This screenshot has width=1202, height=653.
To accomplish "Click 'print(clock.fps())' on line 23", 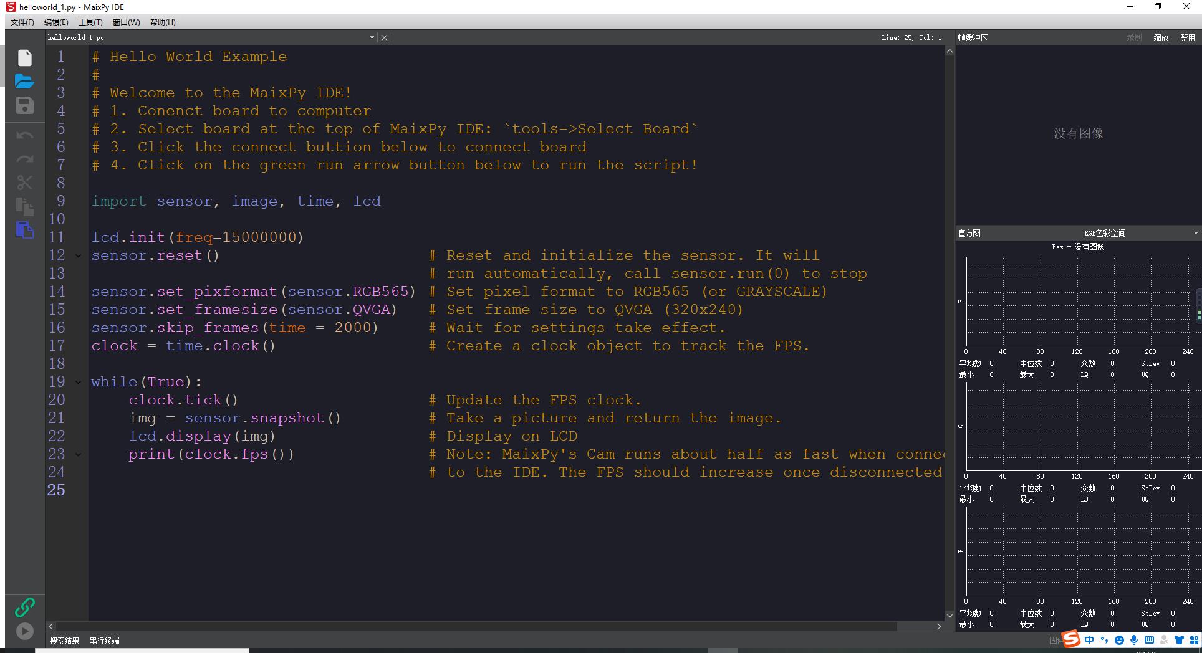I will [211, 454].
